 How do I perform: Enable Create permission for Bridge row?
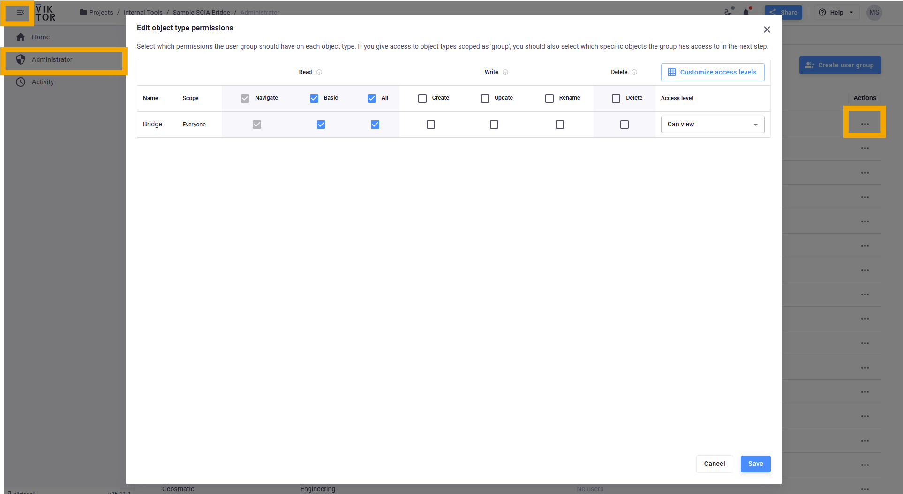[431, 125]
